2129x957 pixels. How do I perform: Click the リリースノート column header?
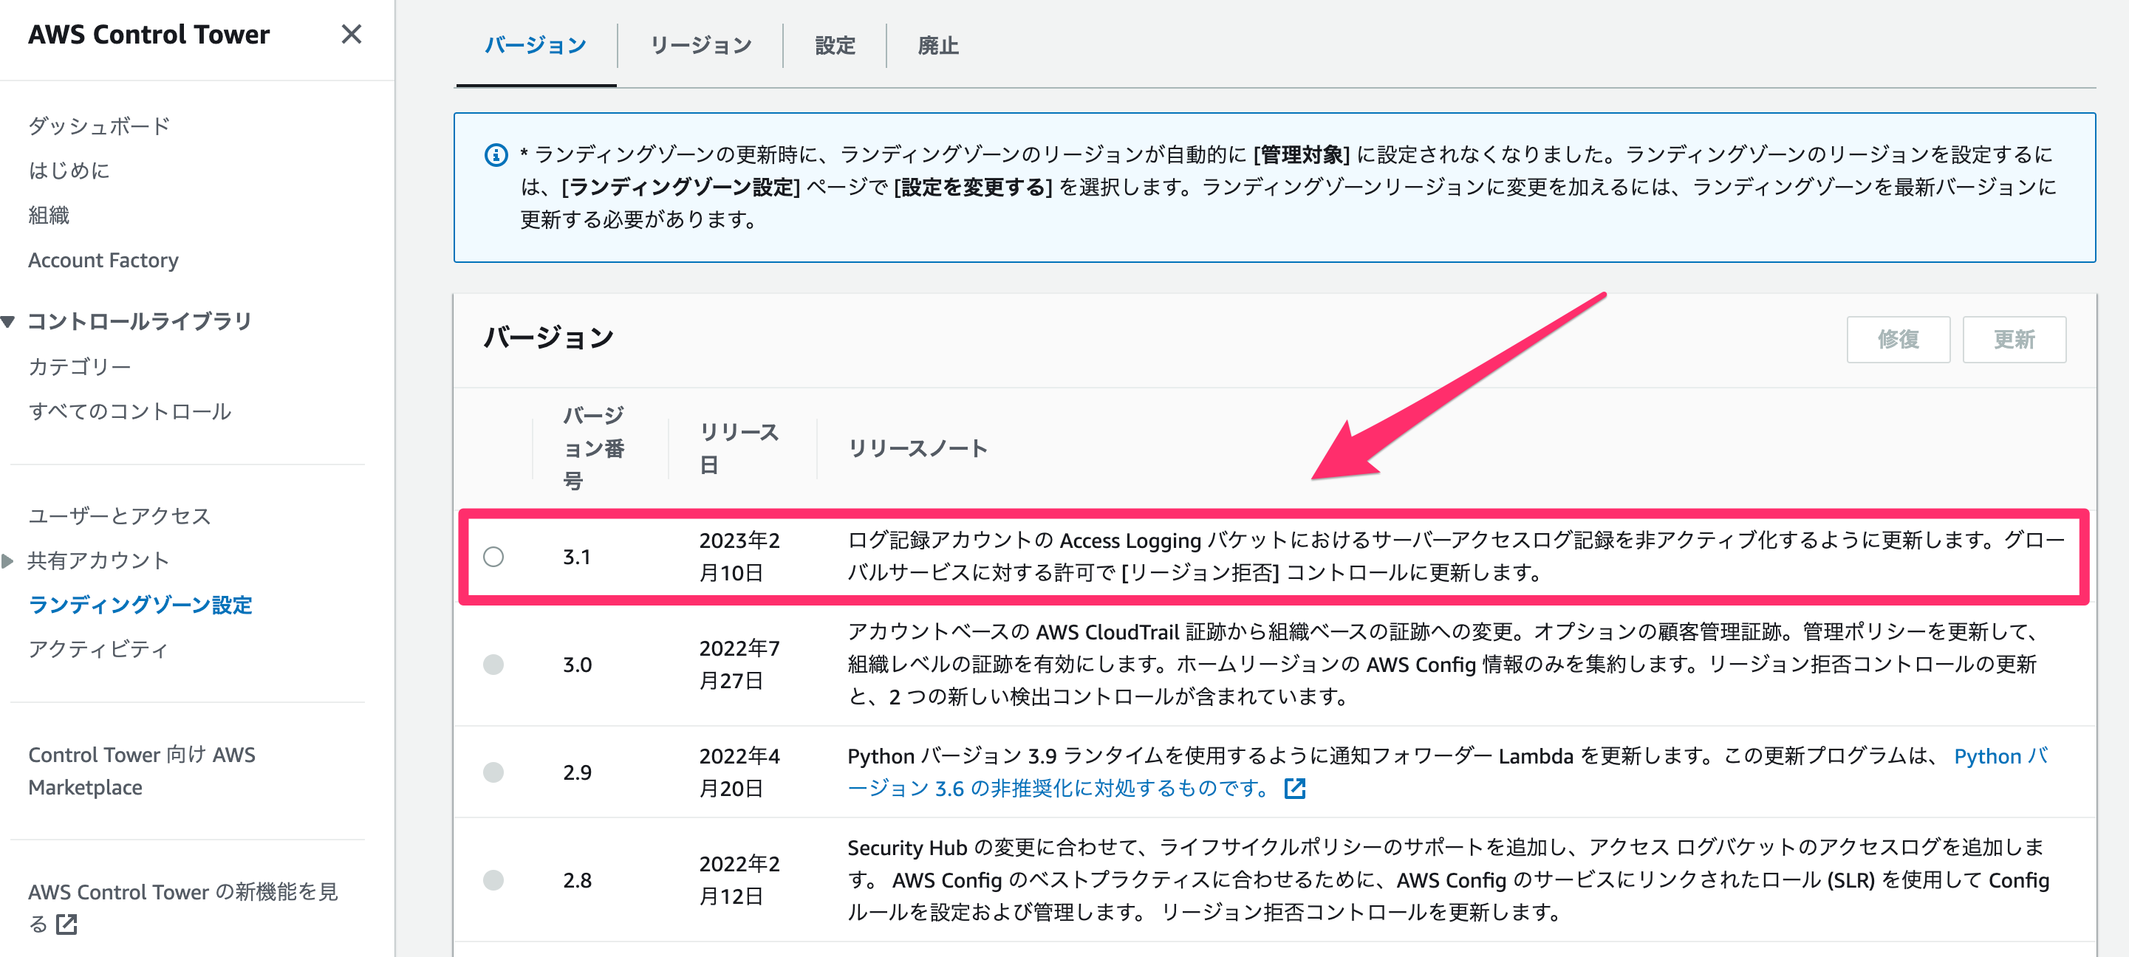[x=917, y=448]
